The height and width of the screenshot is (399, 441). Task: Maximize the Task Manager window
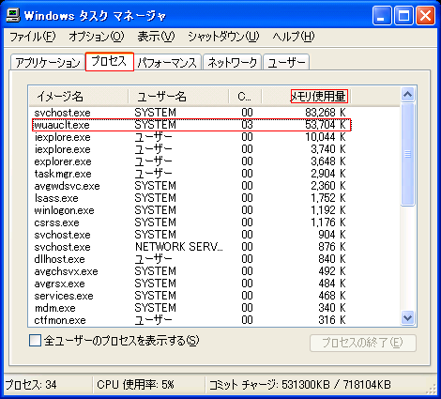[403, 15]
